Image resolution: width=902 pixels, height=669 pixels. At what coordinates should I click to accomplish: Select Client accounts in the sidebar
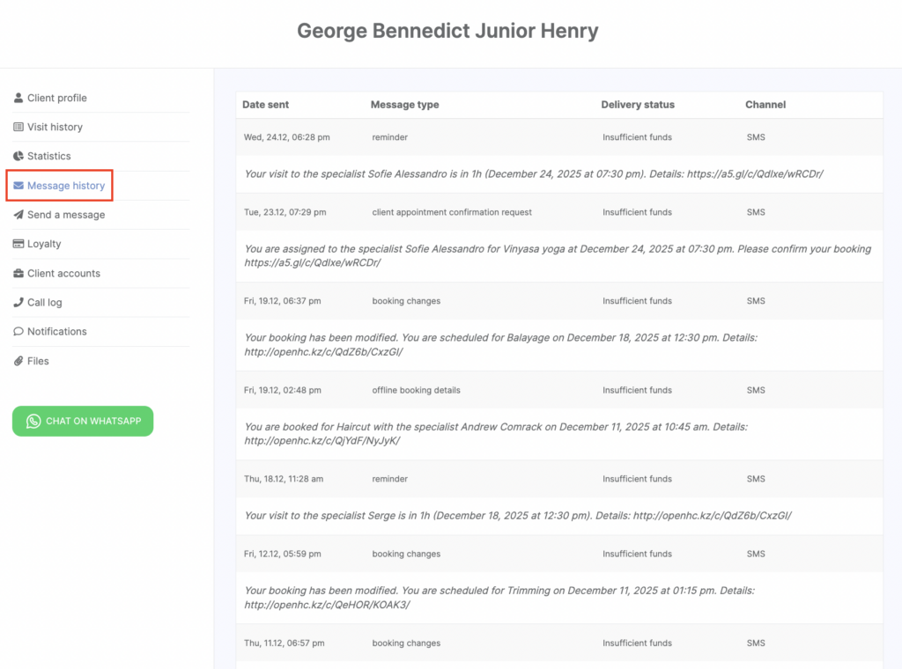[63, 273]
